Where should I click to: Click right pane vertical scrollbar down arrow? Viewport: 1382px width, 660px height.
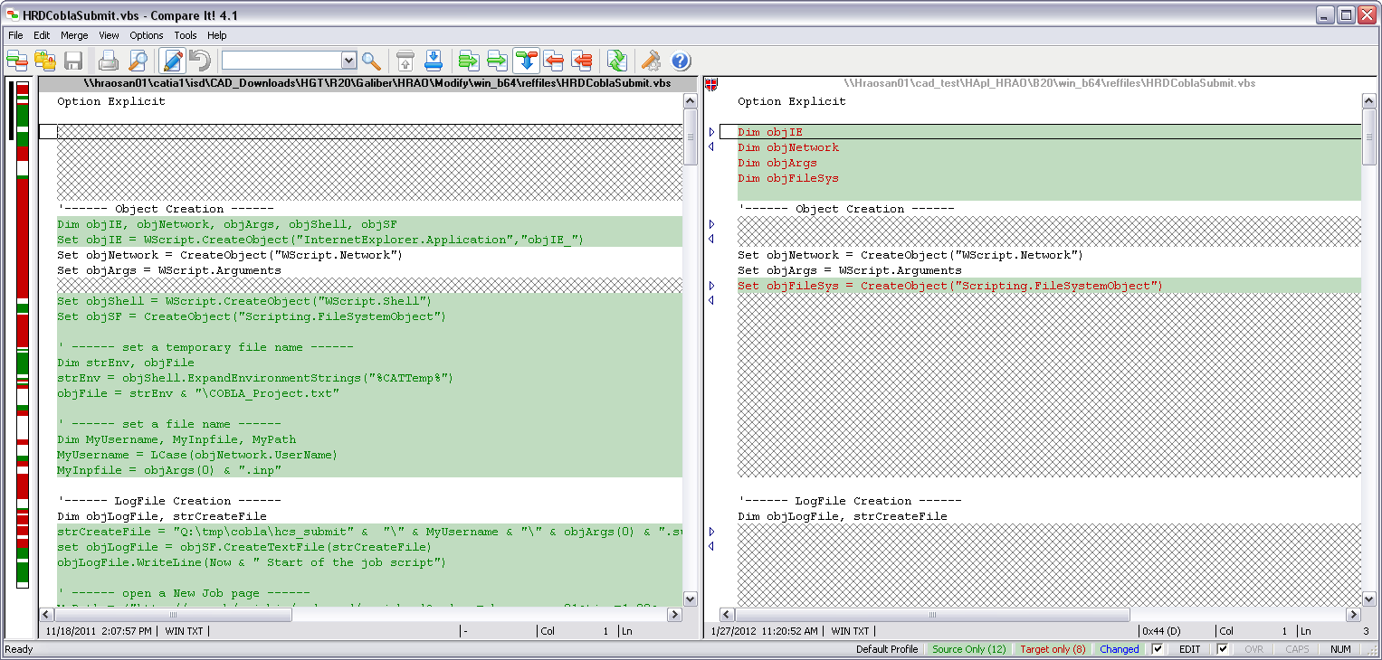[1370, 599]
